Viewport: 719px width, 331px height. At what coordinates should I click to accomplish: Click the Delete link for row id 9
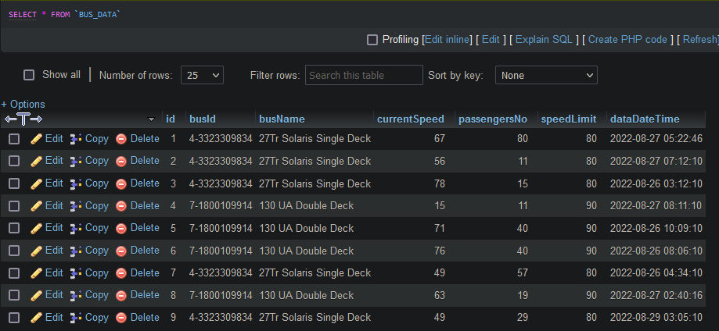point(145,317)
